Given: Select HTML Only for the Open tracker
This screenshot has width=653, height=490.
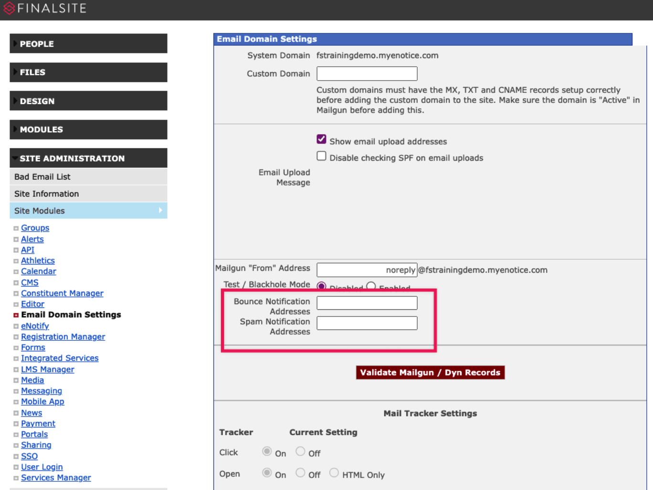Looking at the screenshot, I should [x=334, y=472].
